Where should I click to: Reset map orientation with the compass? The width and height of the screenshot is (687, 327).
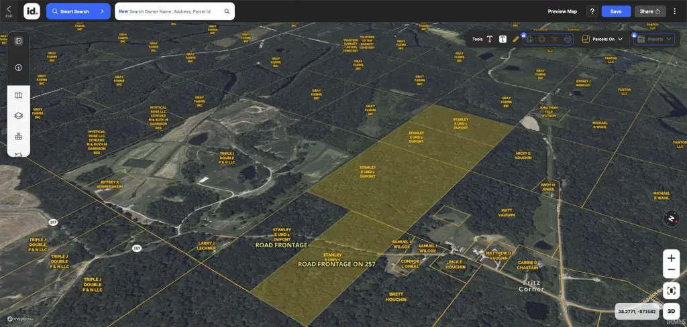(671, 219)
